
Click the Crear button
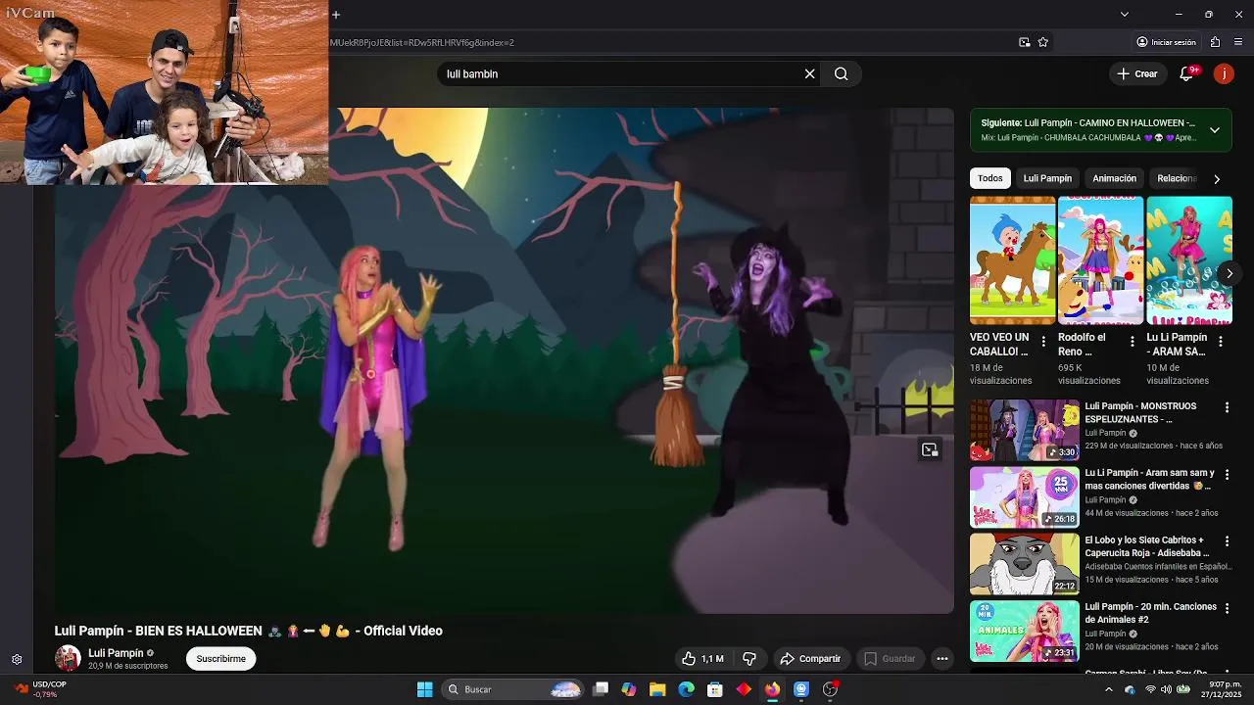tap(1137, 73)
